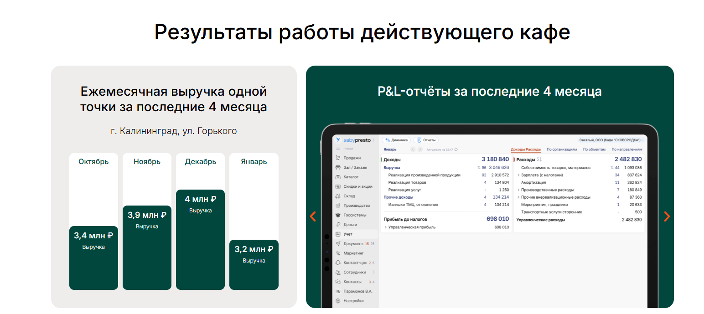Click the P&L-отчёты за последние 4 месяца heading
This screenshot has height=314, width=704.
click(490, 92)
